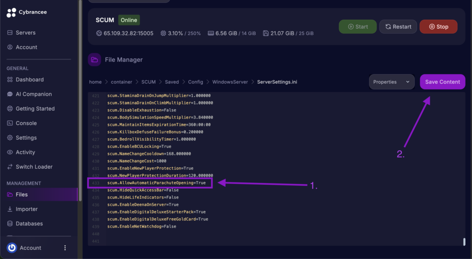
Task: Go to container folder in breadcrumb
Action: [121, 82]
